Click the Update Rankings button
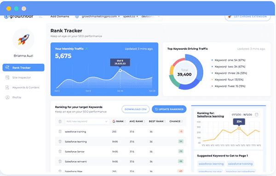 [x=169, y=109]
